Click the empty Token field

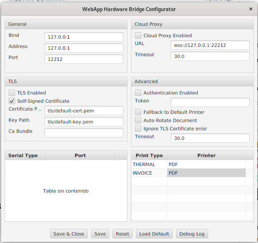coord(210,102)
